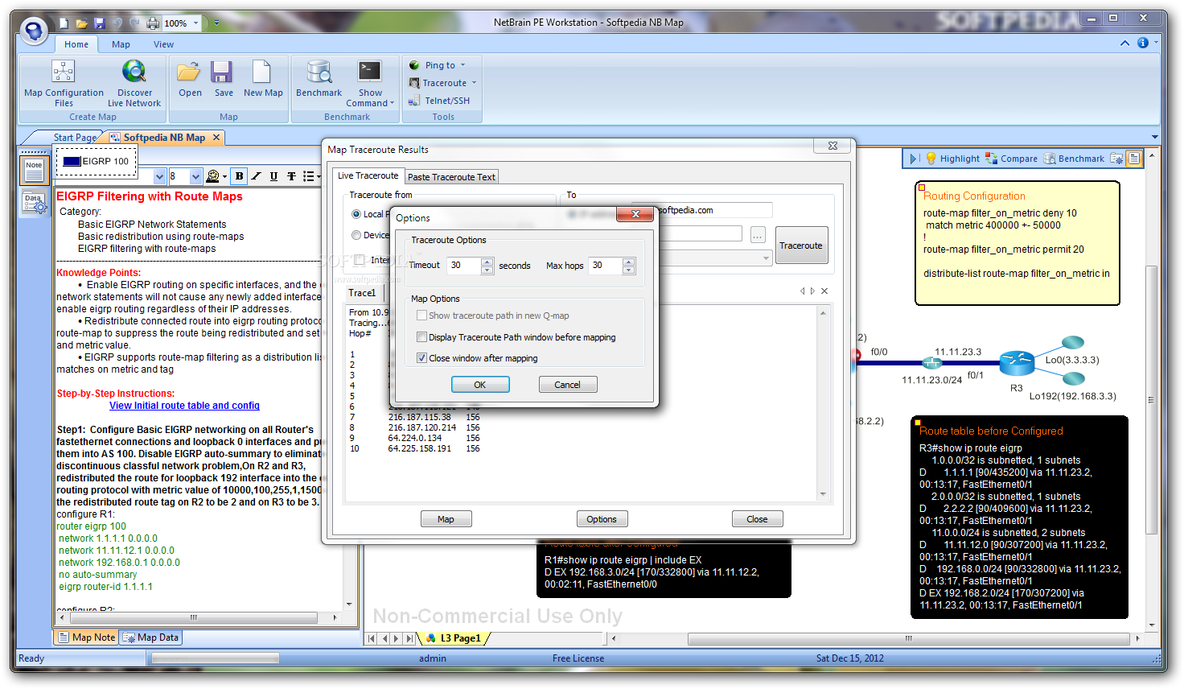Select the L3 Page1 sheet tab
This screenshot has width=1184, height=689.
tap(454, 638)
